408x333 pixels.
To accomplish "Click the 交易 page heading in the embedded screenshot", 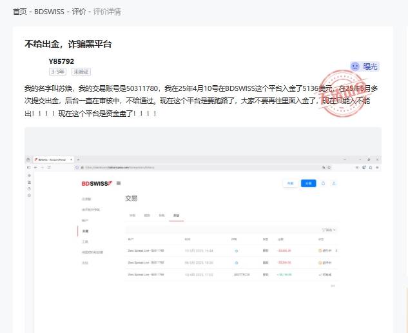I will 131,198.
